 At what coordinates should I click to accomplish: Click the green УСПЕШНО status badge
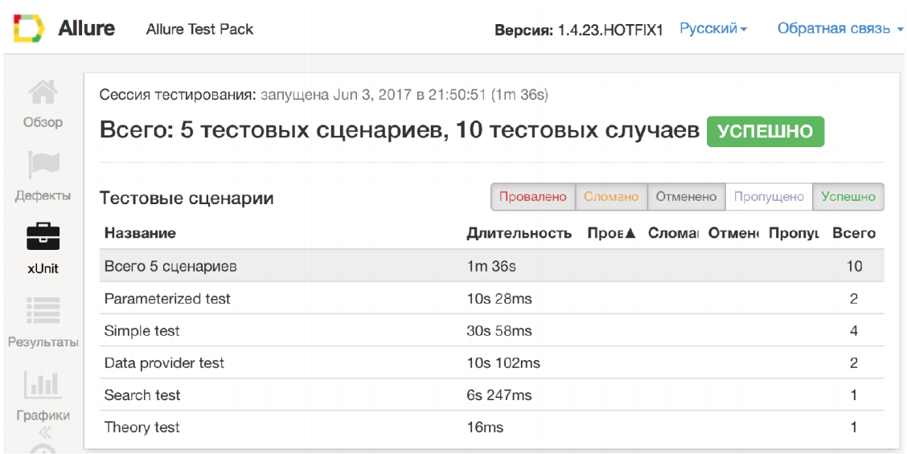pyautogui.click(x=765, y=132)
